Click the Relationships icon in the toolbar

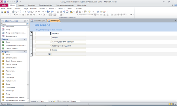point(64,12)
